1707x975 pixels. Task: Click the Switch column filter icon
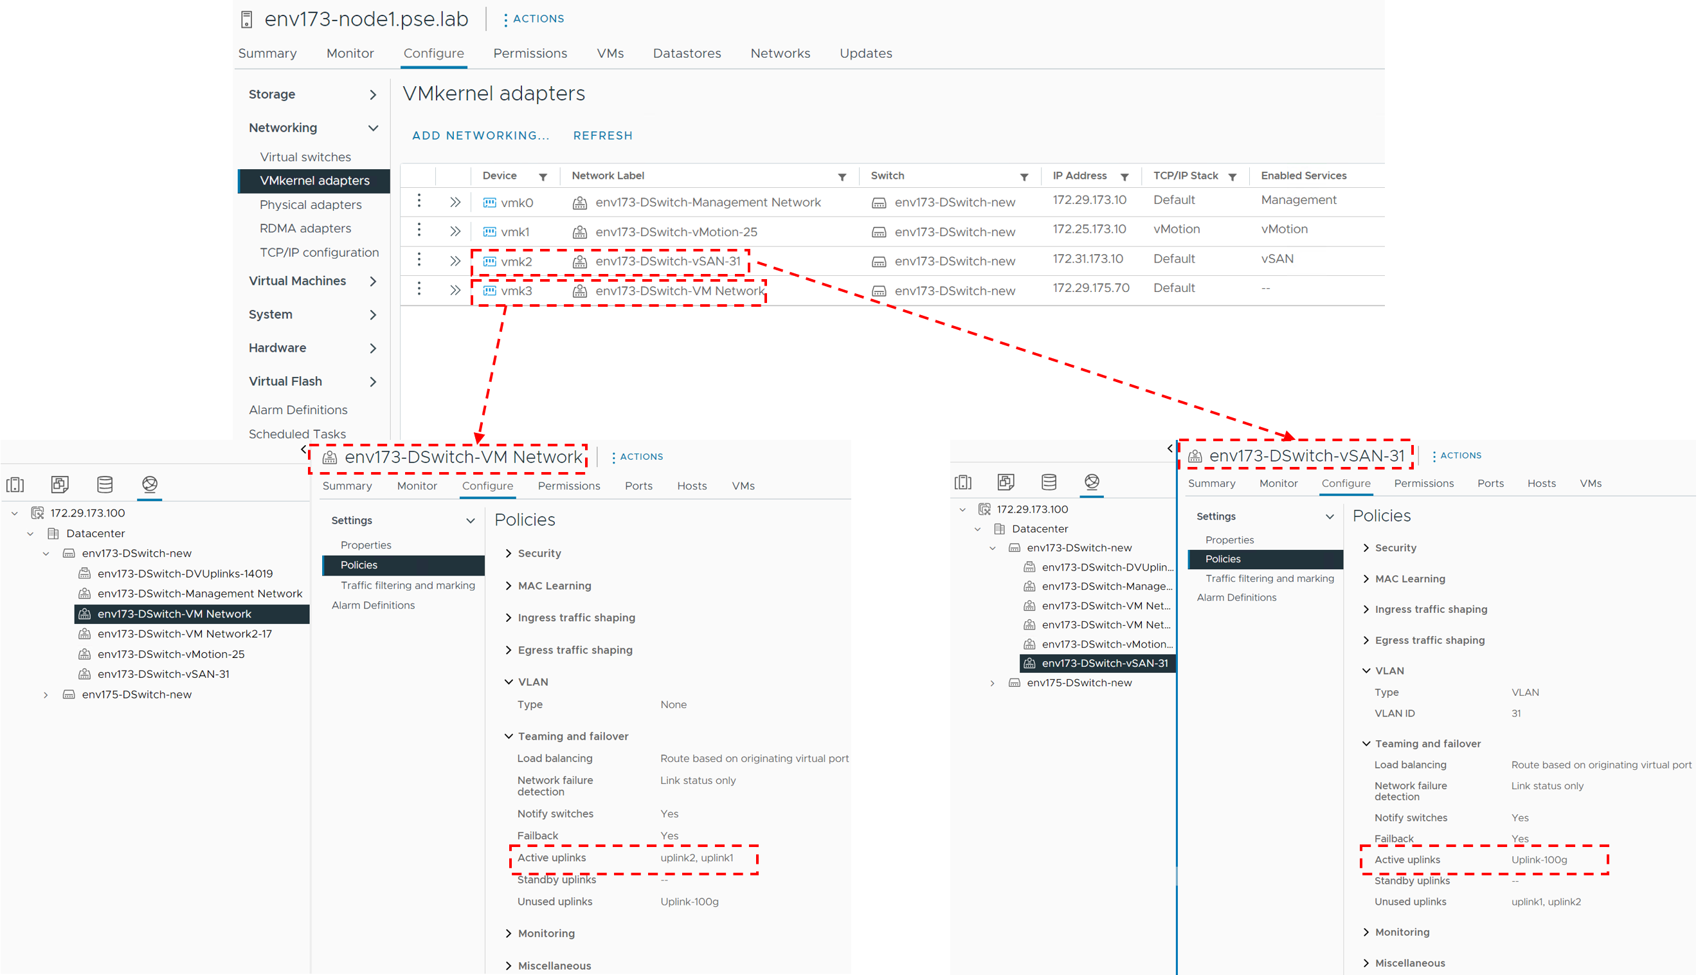point(1024,177)
